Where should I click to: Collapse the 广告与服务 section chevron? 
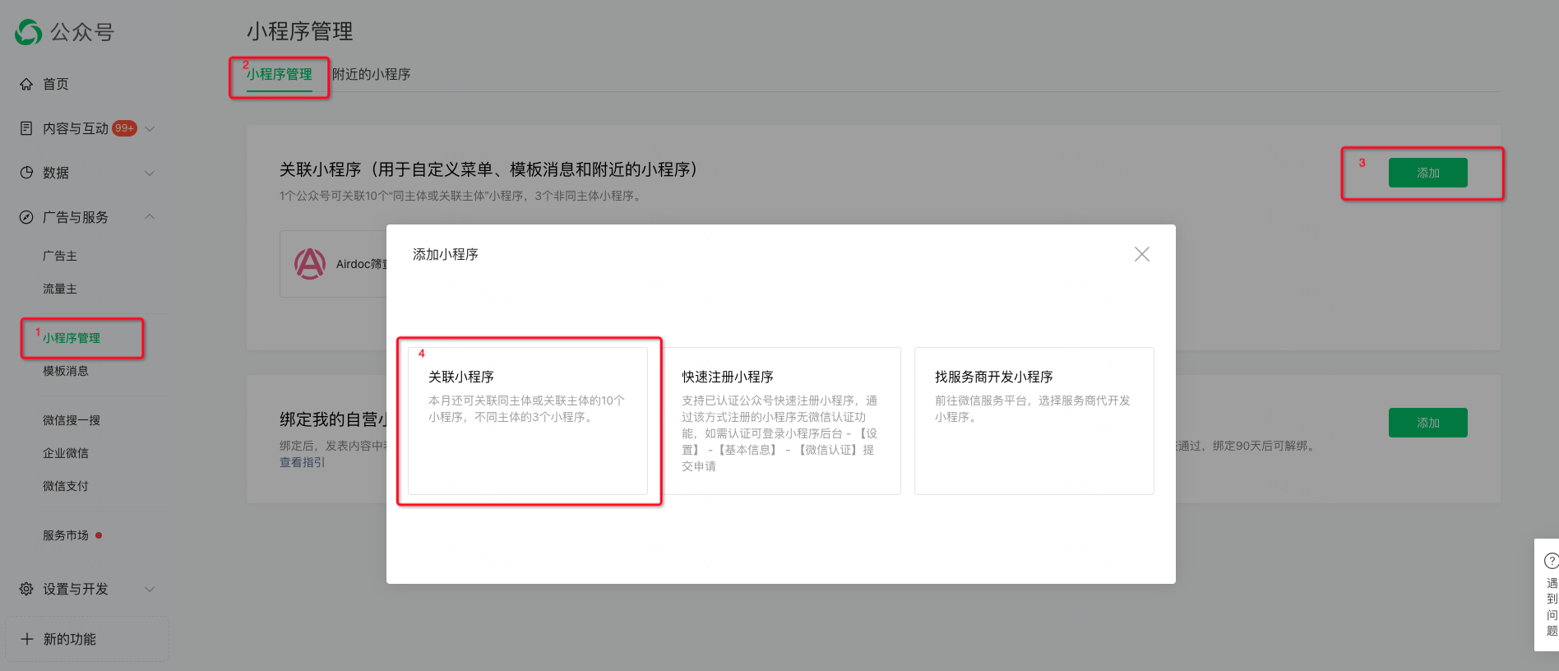click(x=150, y=217)
